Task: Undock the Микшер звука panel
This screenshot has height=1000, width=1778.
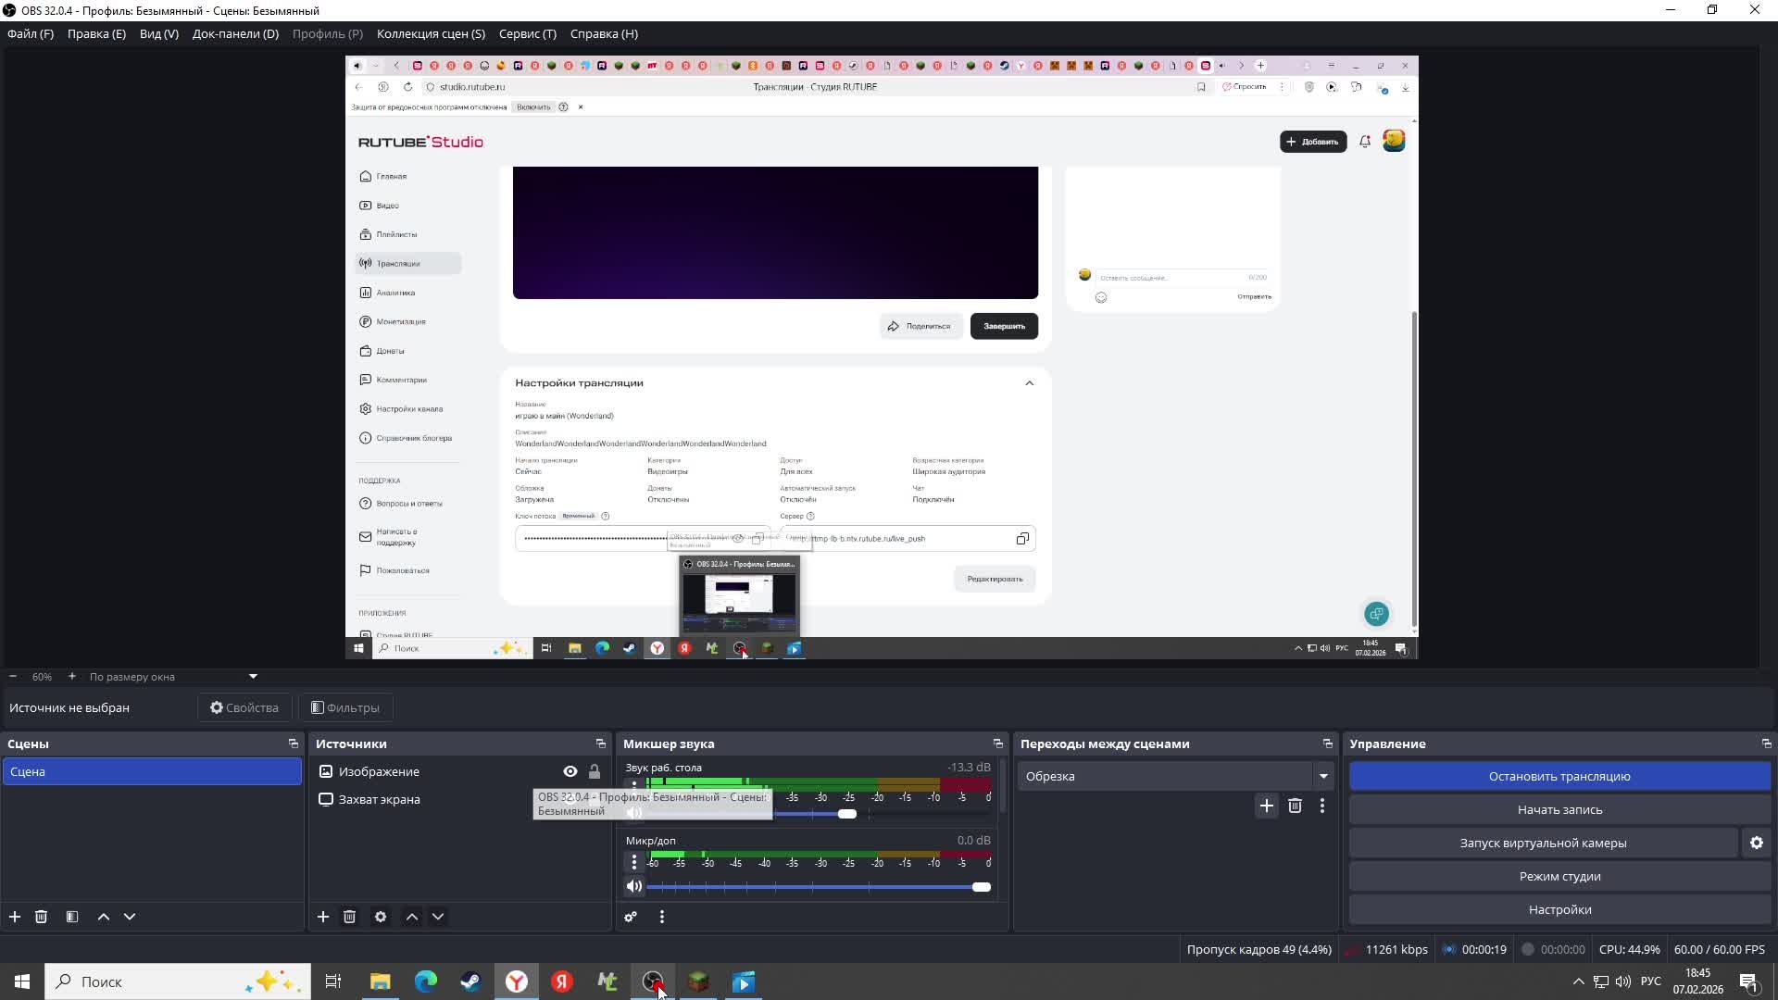Action: point(997,744)
